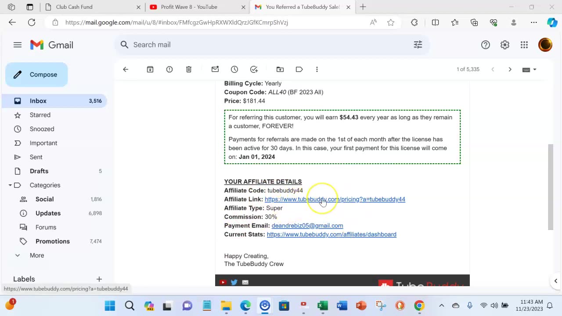Open Forums category
Image resolution: width=562 pixels, height=316 pixels.
(x=54, y=227)
